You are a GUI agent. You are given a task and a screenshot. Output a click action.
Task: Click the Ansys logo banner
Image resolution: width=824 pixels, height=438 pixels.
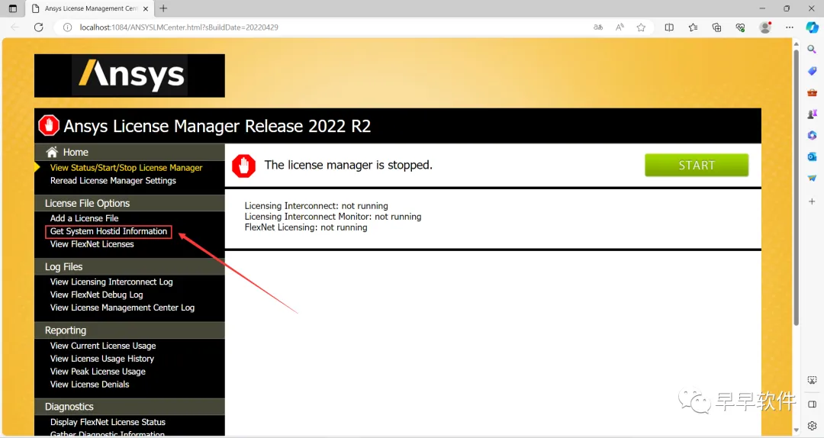(x=129, y=76)
